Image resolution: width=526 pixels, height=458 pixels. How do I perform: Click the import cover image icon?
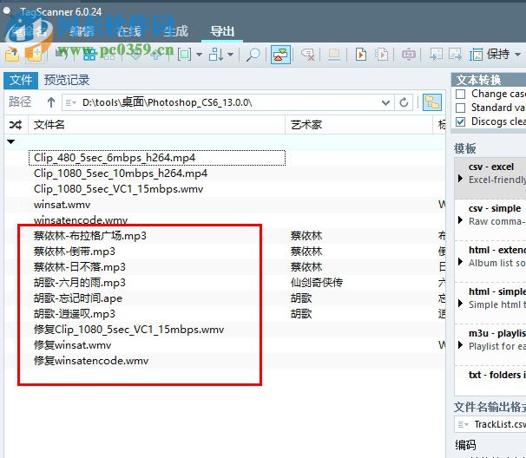(x=436, y=55)
